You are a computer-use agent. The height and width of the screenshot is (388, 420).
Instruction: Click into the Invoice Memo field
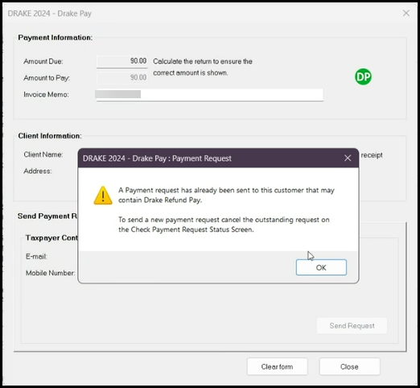209,94
